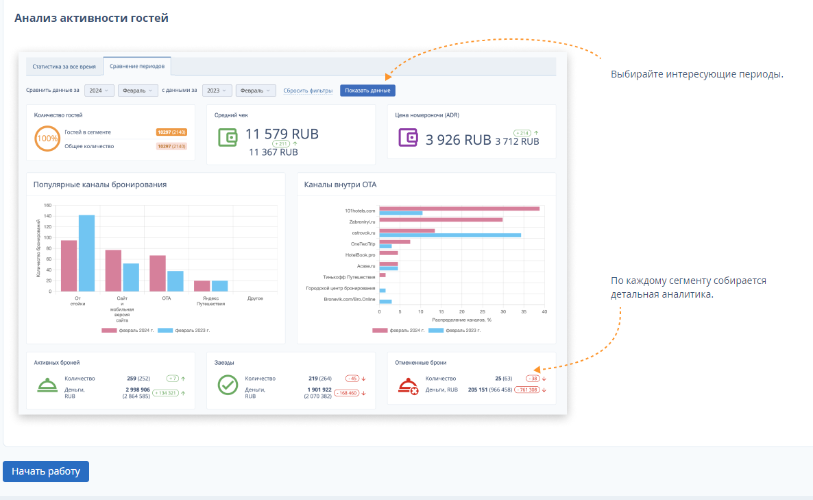Click the red cancelled bell icon
813x500 pixels.
(x=408, y=386)
